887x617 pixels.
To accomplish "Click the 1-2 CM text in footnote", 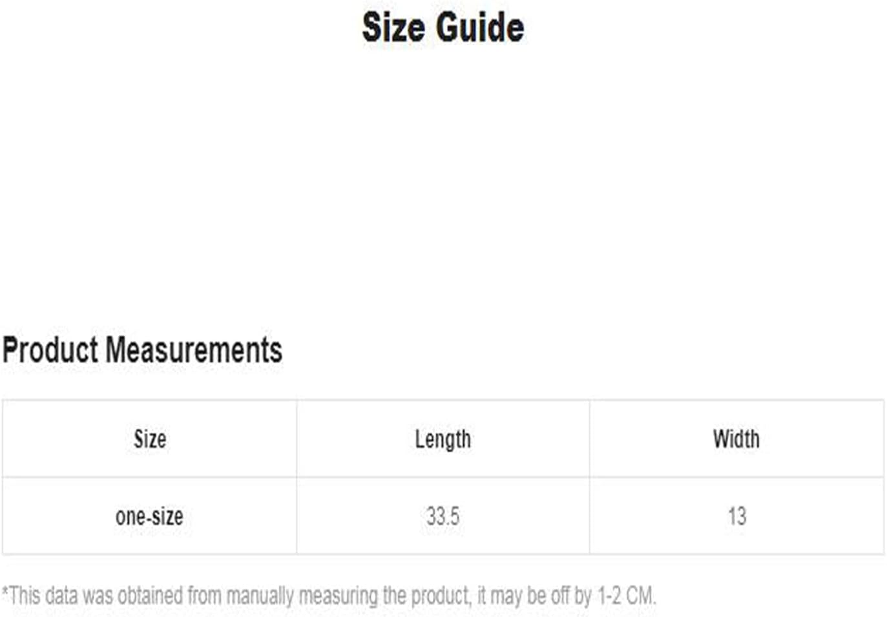I will pos(627,595).
